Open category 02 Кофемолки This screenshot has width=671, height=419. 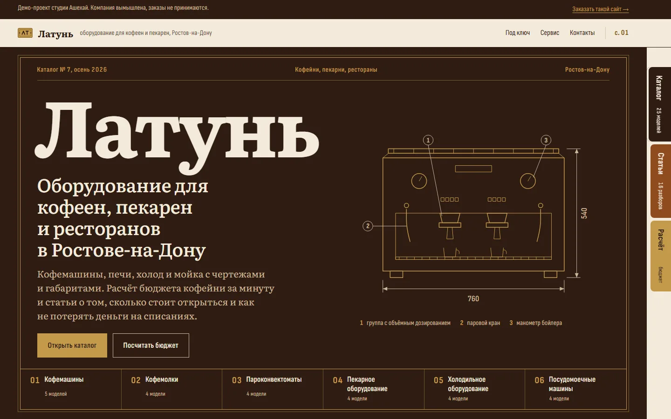coord(172,389)
